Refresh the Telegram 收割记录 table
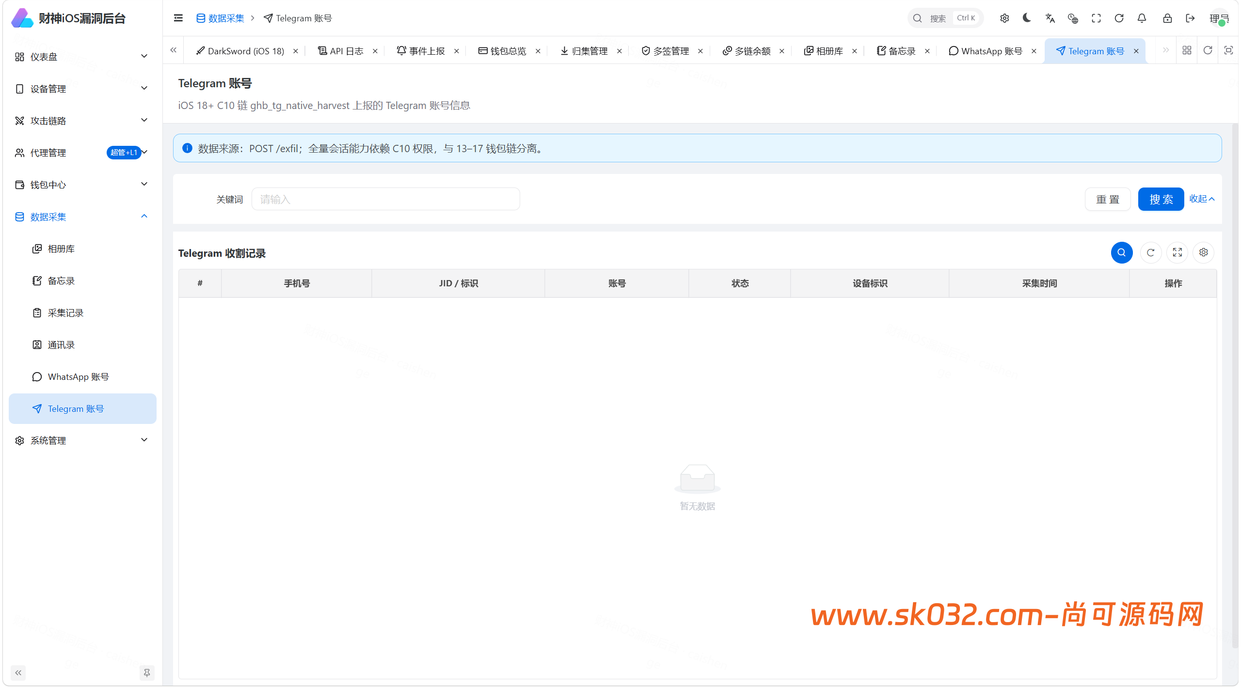Screen dimensions: 1241x688 (1151, 252)
